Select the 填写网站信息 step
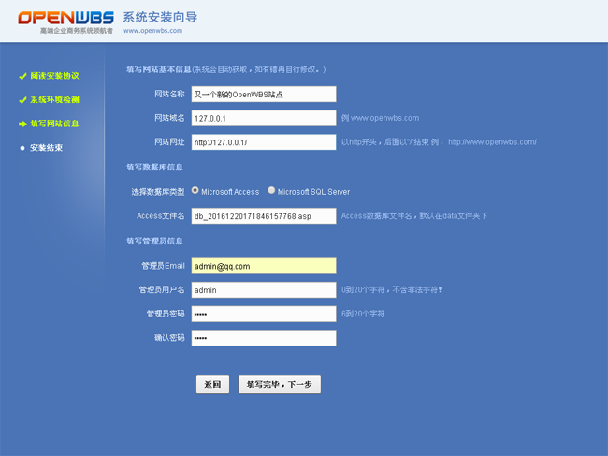 (x=54, y=124)
